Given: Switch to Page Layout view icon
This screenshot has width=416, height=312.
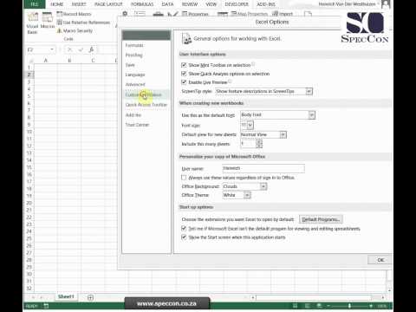Looking at the screenshot, I should 308,306.
